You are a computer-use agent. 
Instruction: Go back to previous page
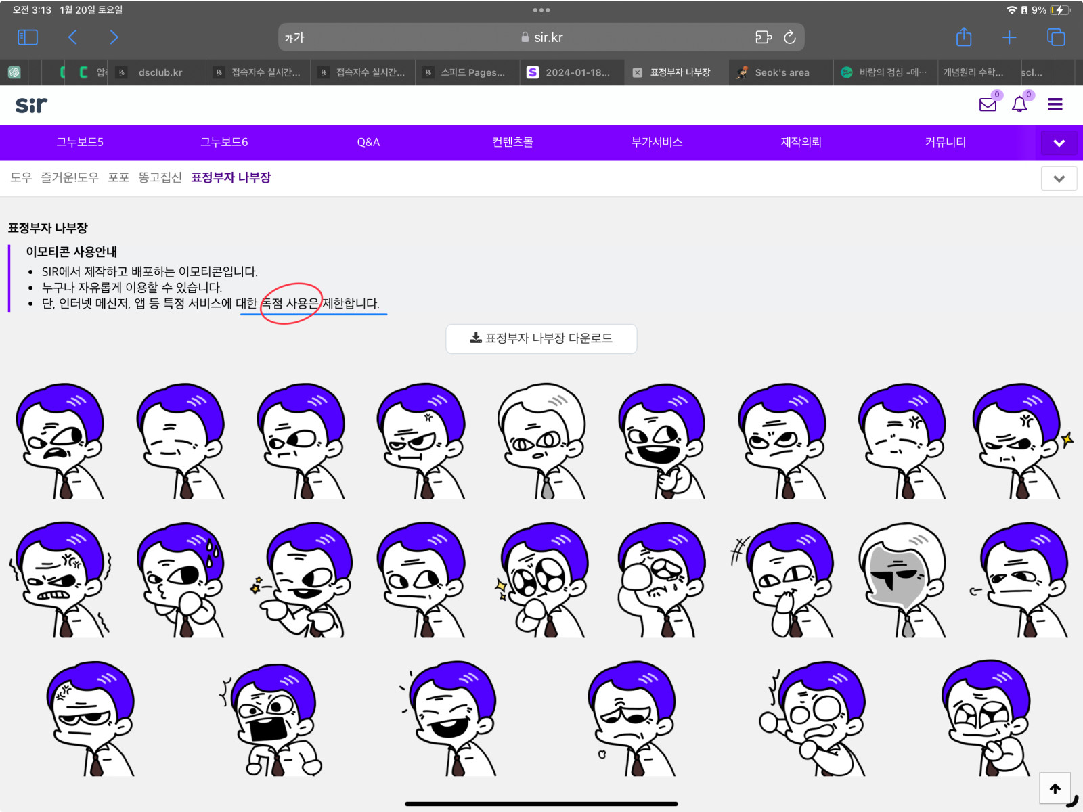point(72,37)
